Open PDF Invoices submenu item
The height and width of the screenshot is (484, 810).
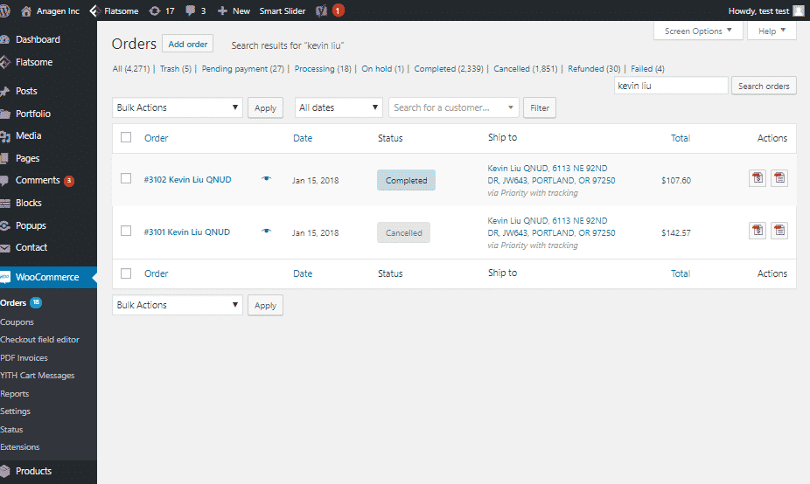[24, 357]
